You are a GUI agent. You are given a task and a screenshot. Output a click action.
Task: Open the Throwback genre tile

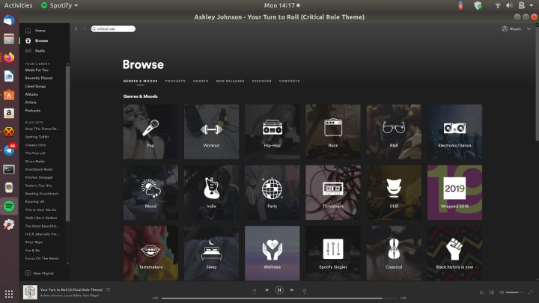click(333, 192)
